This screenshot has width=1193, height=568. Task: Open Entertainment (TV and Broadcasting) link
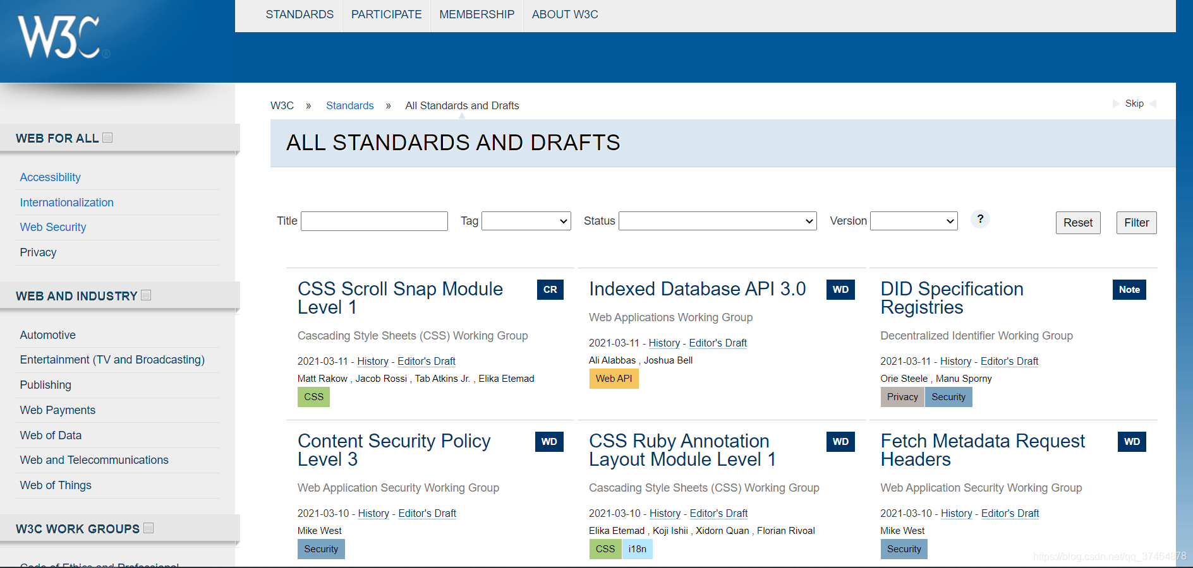pyautogui.click(x=112, y=360)
